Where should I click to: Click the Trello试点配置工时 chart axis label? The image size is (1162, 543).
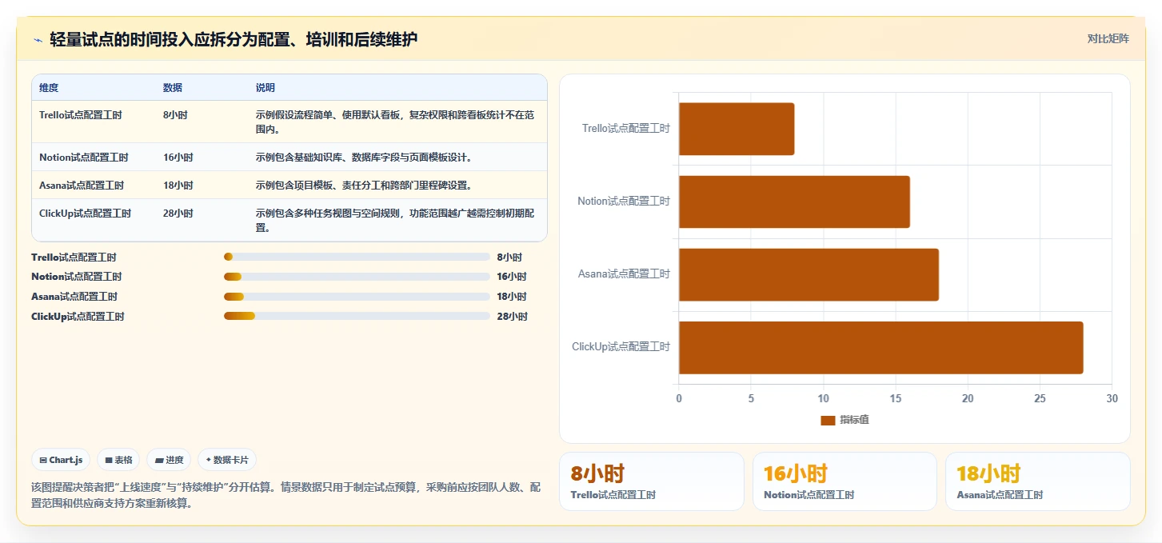pyautogui.click(x=626, y=128)
